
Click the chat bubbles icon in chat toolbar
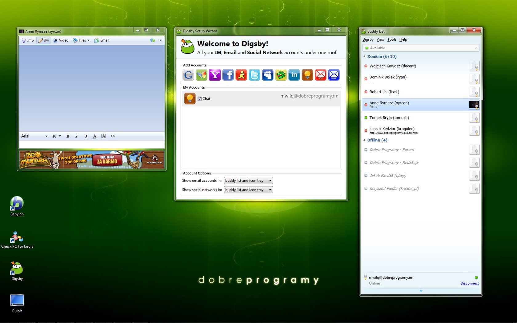click(153, 40)
